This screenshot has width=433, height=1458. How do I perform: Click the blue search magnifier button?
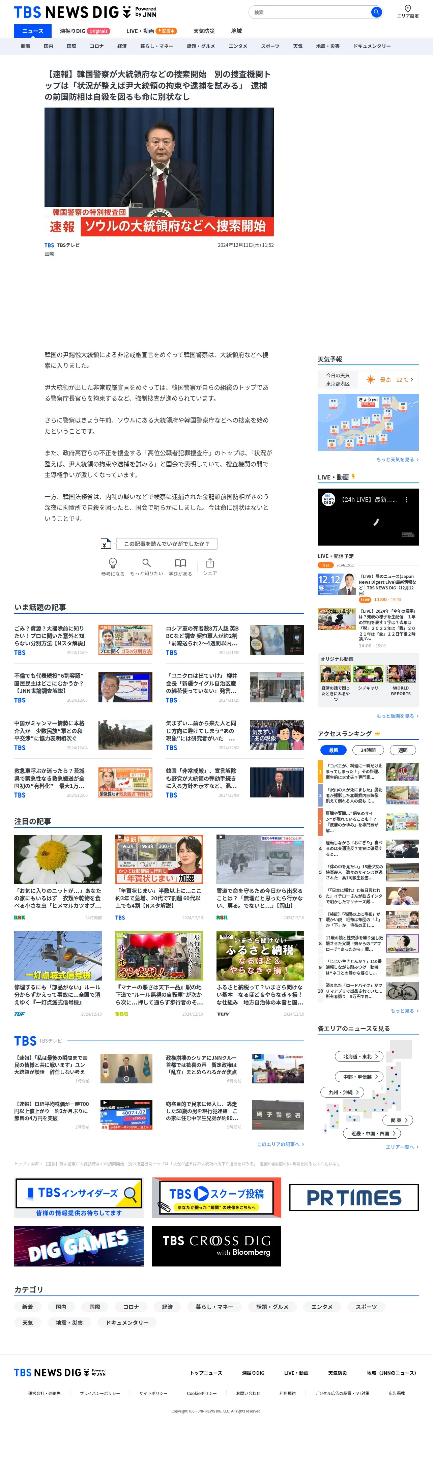coord(376,12)
